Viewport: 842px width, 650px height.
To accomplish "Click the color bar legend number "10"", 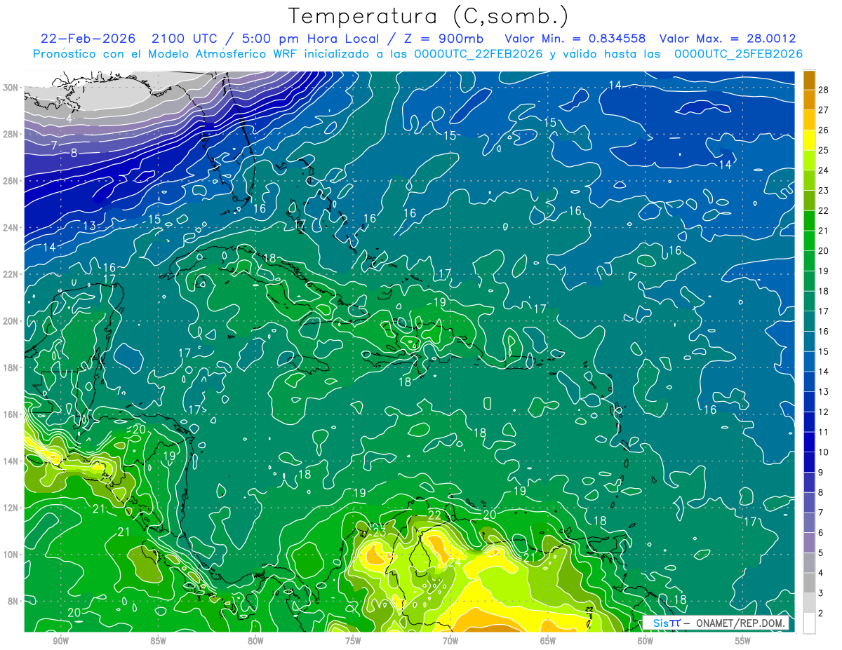I will (823, 452).
